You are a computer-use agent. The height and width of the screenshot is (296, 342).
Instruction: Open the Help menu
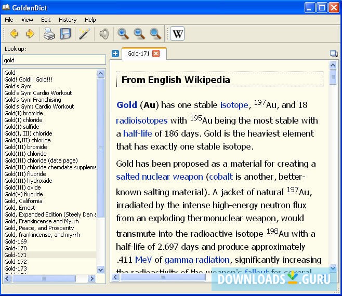click(90, 20)
